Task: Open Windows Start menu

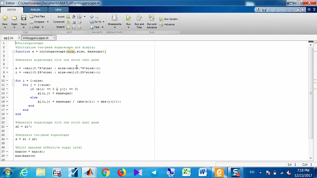Action: 8,173
